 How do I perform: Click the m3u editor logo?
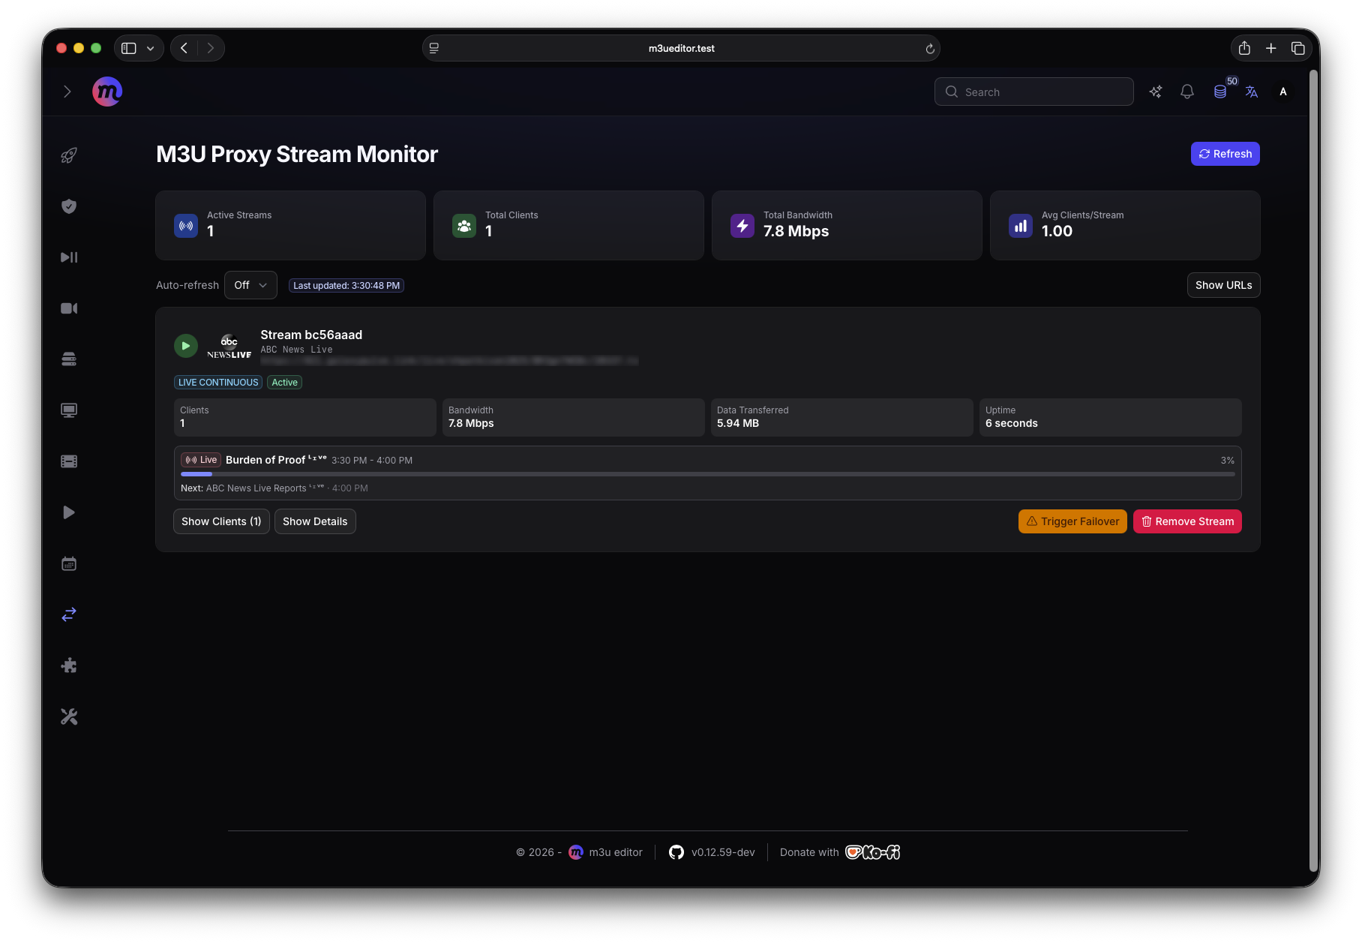[107, 92]
